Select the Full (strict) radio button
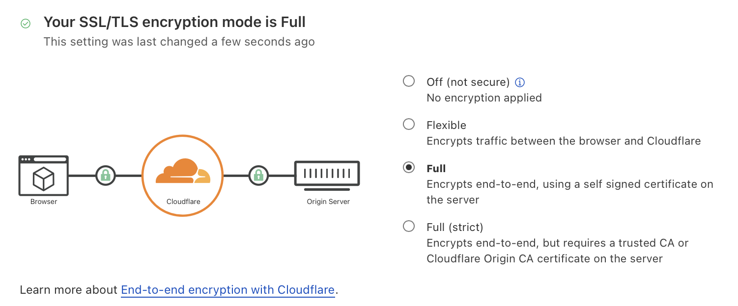The height and width of the screenshot is (306, 738). click(x=409, y=227)
